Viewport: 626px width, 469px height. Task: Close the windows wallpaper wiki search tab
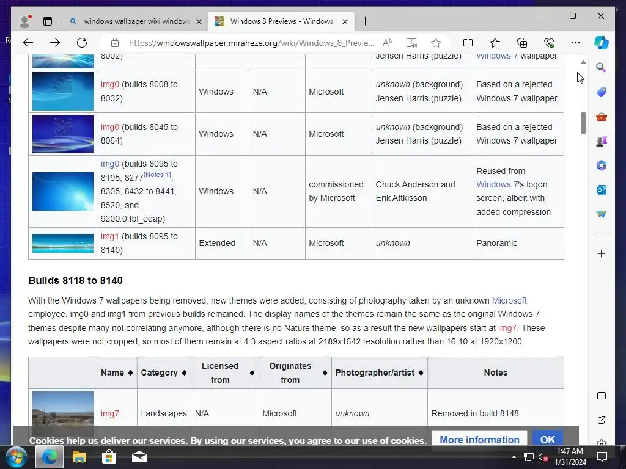click(199, 21)
